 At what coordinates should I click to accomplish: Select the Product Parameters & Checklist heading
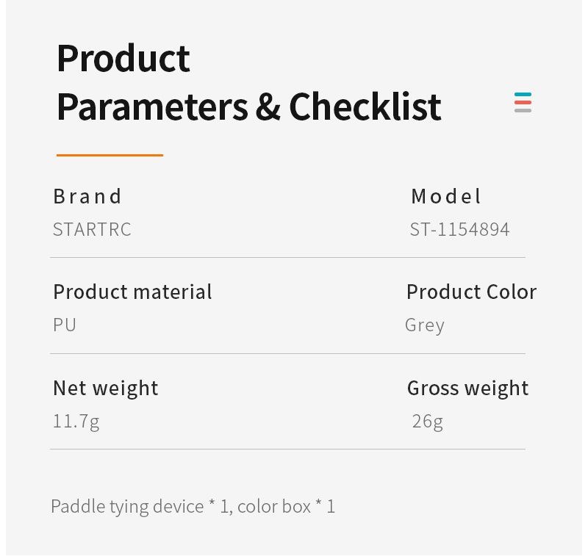coord(249,83)
